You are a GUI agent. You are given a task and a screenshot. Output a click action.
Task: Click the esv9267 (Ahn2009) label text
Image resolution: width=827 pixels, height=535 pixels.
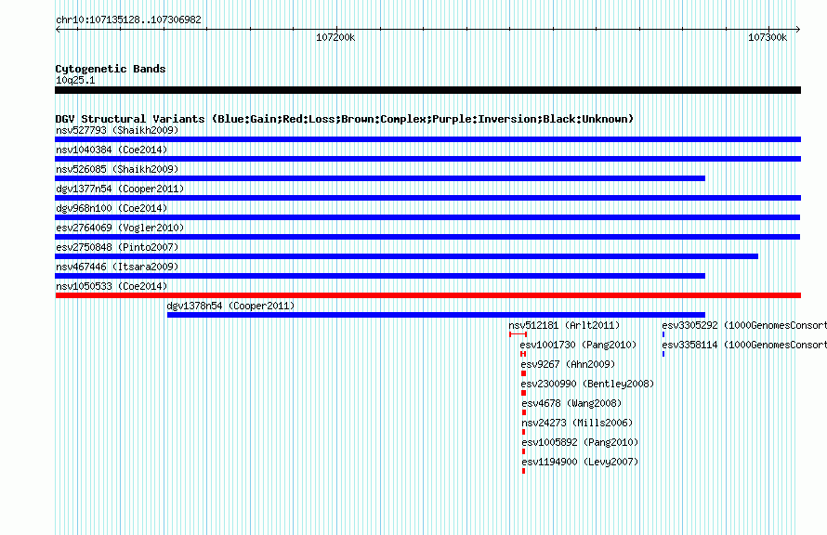pos(568,364)
